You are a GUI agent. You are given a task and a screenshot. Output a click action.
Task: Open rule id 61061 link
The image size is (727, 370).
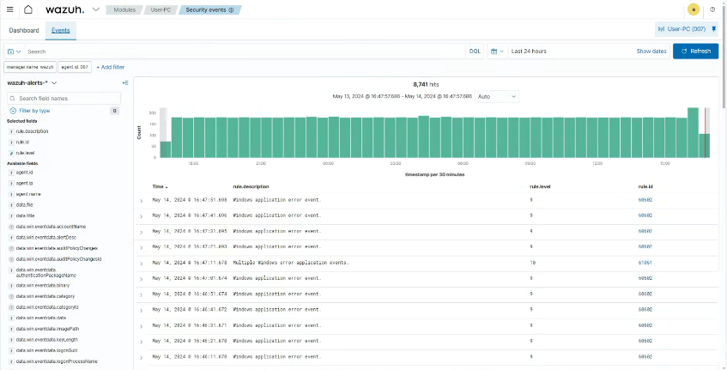645,263
